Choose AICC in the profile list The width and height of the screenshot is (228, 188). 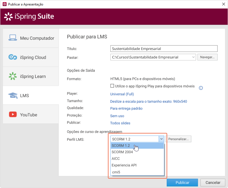(137, 159)
